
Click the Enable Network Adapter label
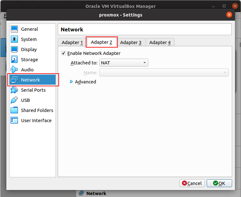[94, 53]
